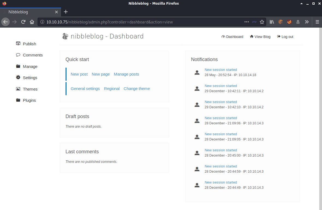This screenshot has width=322, height=210.
Task: Click the Plugins folder icon
Action: click(18, 100)
